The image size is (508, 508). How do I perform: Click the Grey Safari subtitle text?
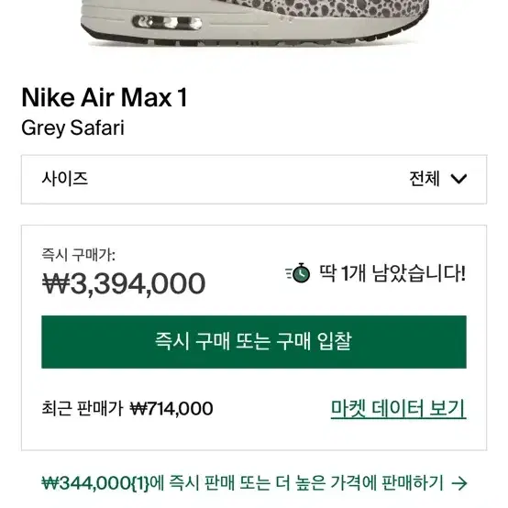click(x=72, y=128)
